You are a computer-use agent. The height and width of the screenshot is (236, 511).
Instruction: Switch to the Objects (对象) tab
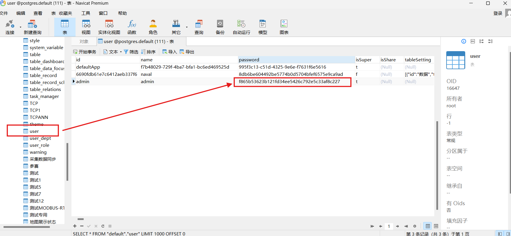point(84,42)
